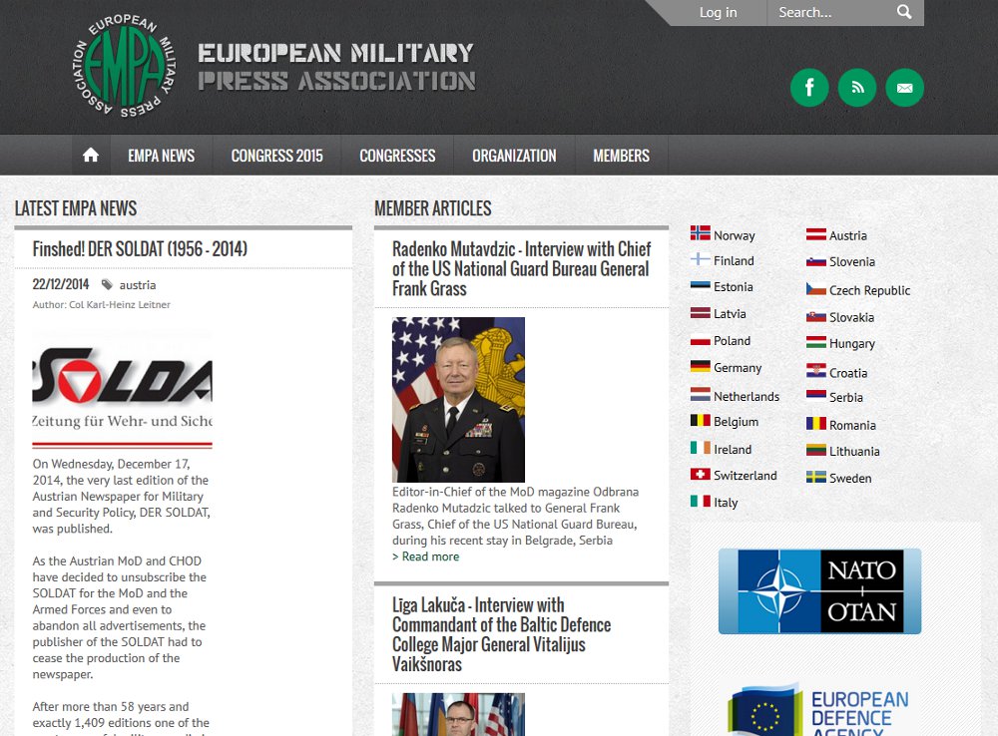The height and width of the screenshot is (736, 998).
Task: Select the Serbia country link
Action: (x=846, y=397)
